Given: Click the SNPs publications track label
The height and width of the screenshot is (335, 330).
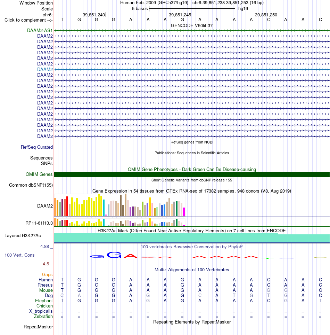Looking at the screenshot, I should (x=47, y=163).
